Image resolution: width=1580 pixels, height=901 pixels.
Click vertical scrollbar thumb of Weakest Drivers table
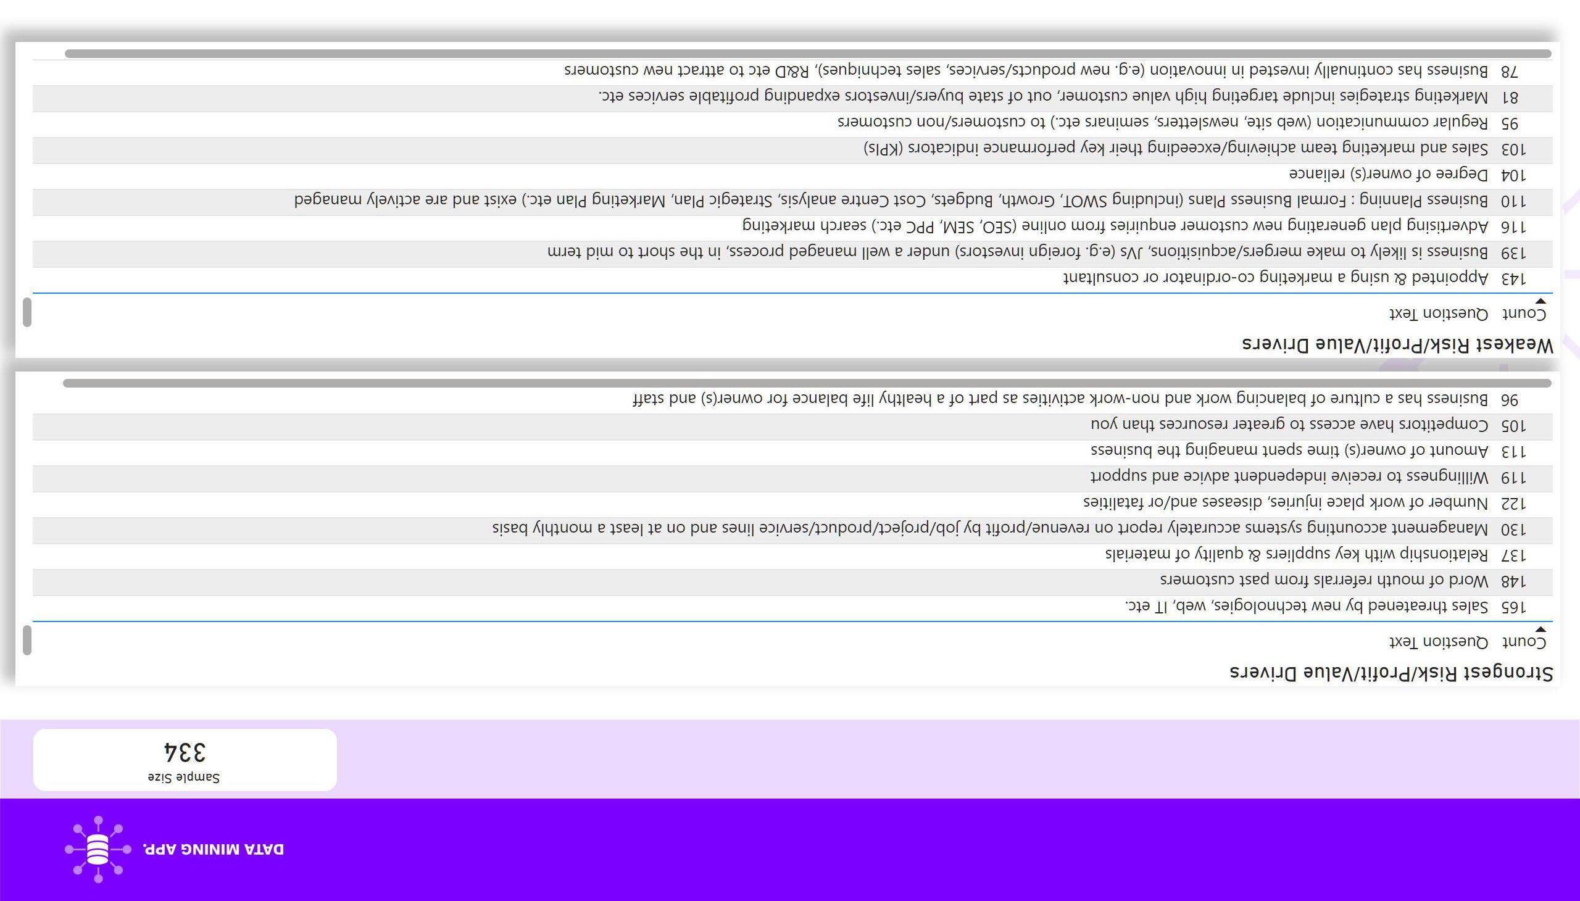pyautogui.click(x=27, y=312)
